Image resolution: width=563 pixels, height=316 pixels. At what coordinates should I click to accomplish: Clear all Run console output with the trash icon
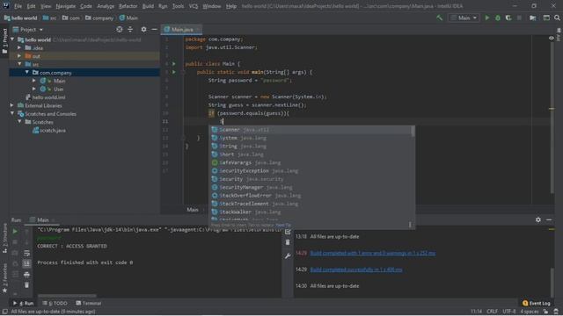[26, 285]
